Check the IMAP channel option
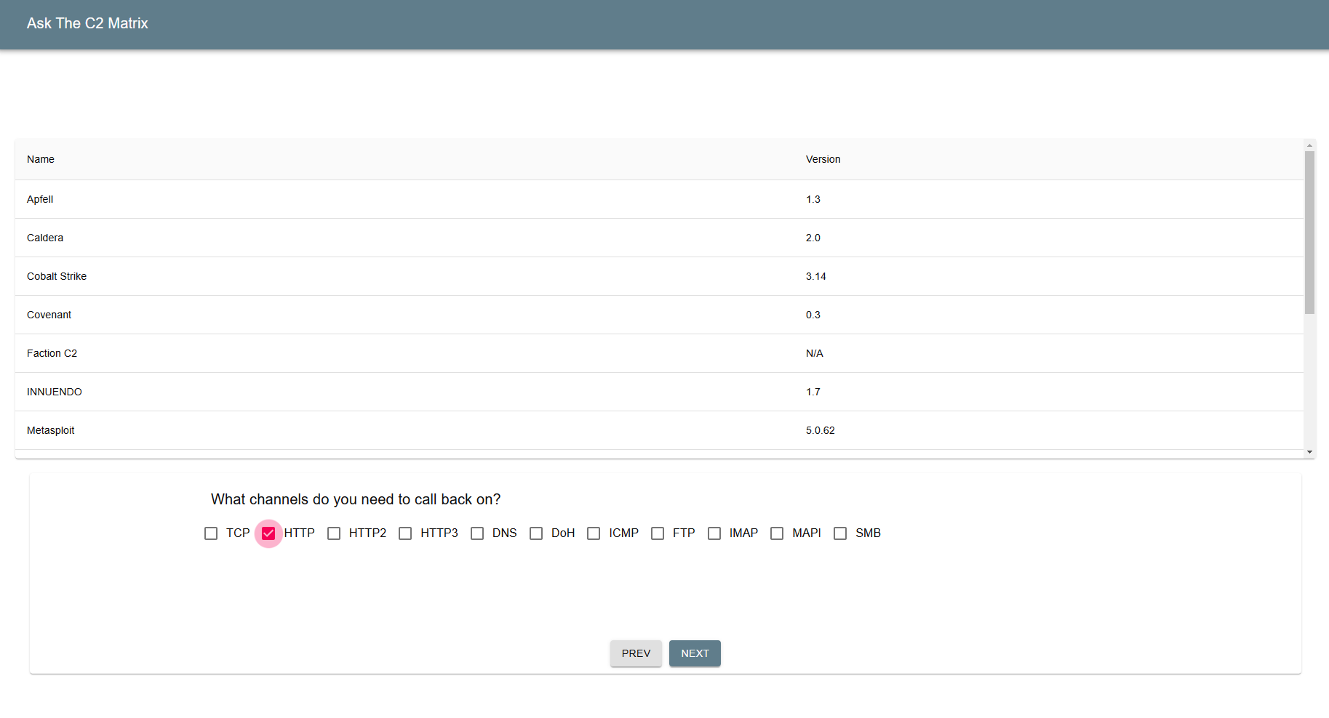Screen dimensions: 1329x718 tap(714, 533)
